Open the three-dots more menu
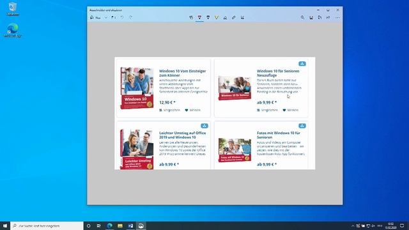The image size is (409, 230). click(x=337, y=17)
